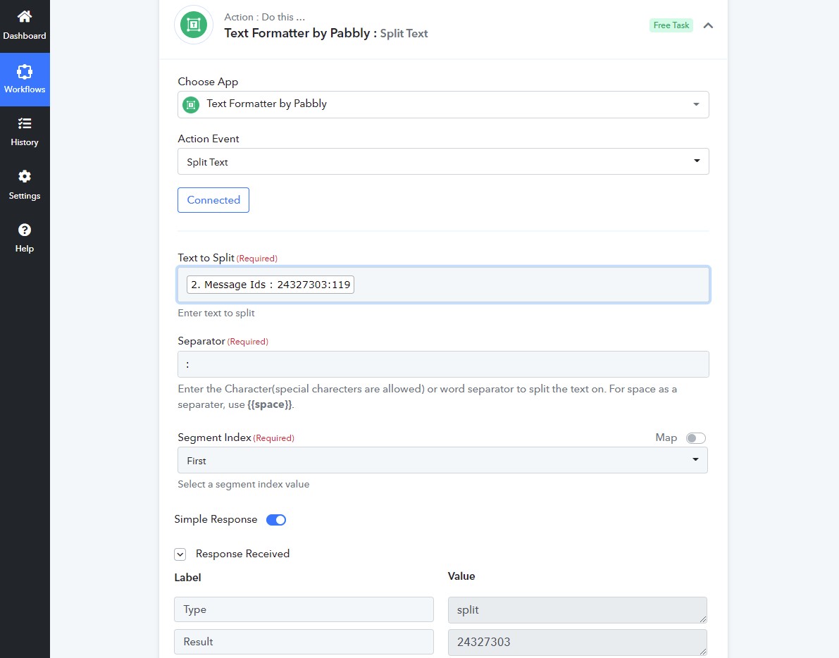
Task: Click the Response Received heading text
Action: click(x=242, y=554)
